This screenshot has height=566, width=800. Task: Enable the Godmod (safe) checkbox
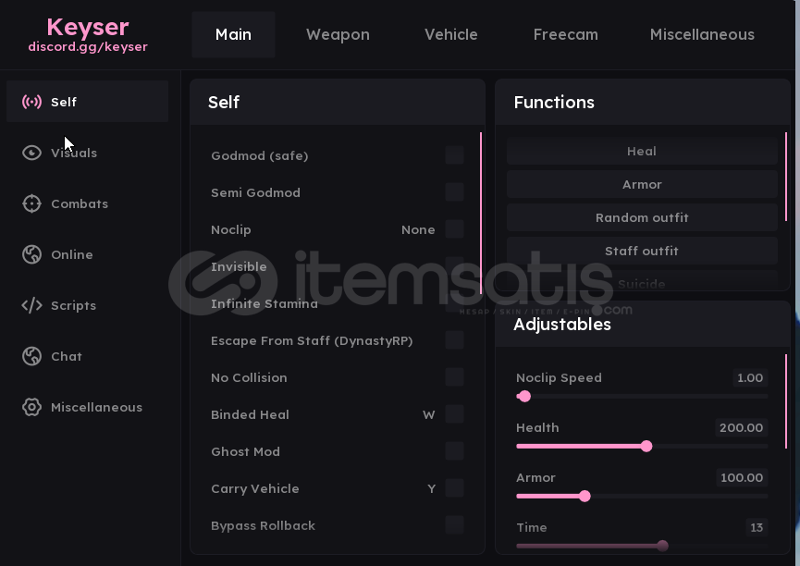[455, 155]
